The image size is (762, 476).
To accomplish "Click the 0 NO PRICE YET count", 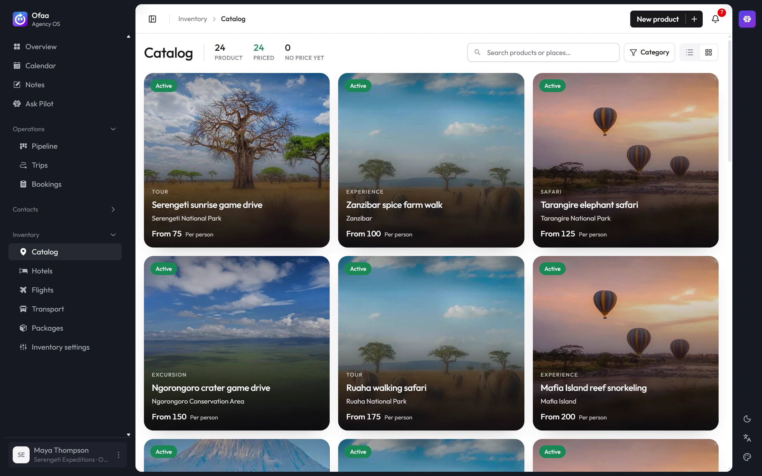I will [x=304, y=52].
